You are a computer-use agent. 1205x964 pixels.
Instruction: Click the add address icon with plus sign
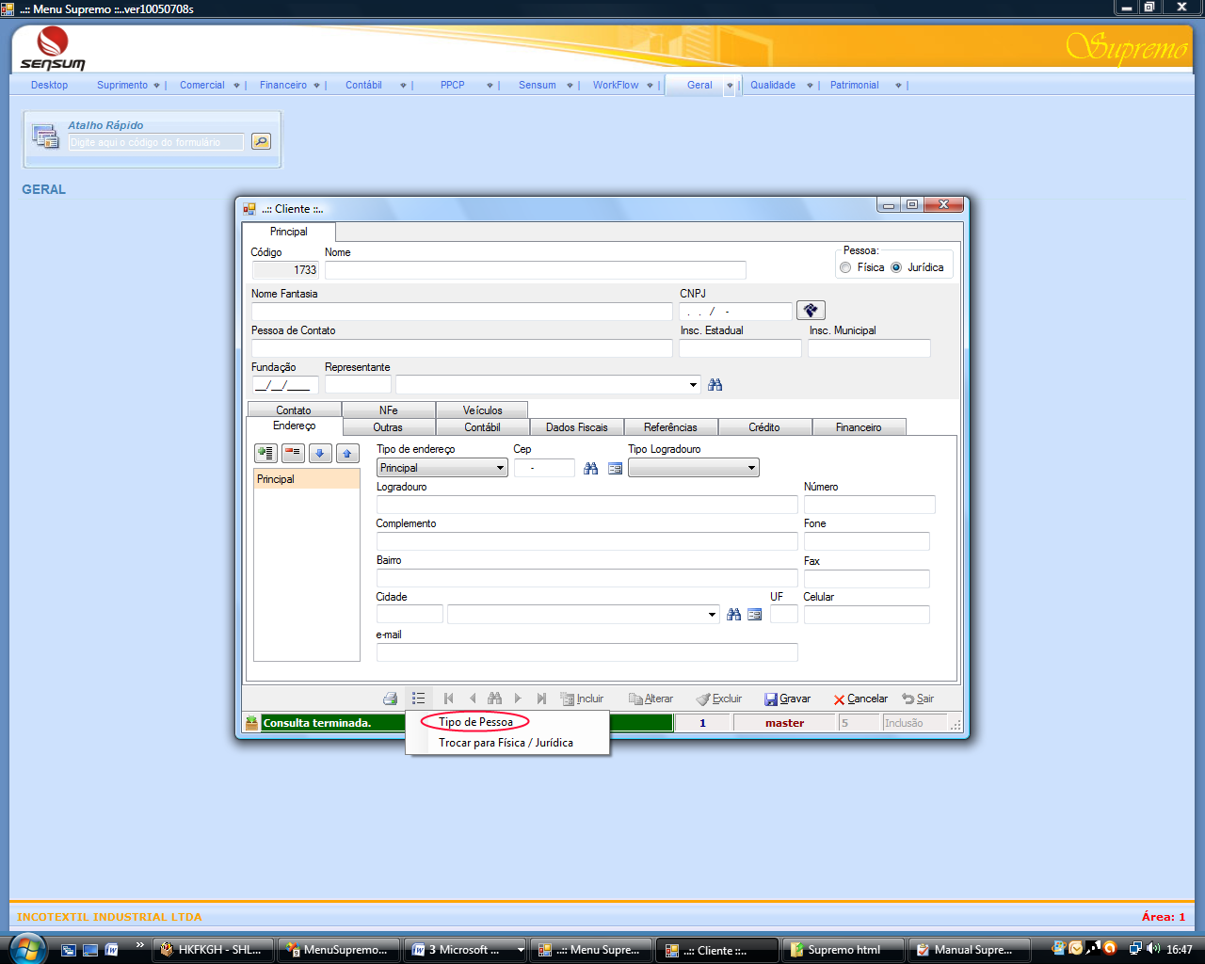click(266, 453)
